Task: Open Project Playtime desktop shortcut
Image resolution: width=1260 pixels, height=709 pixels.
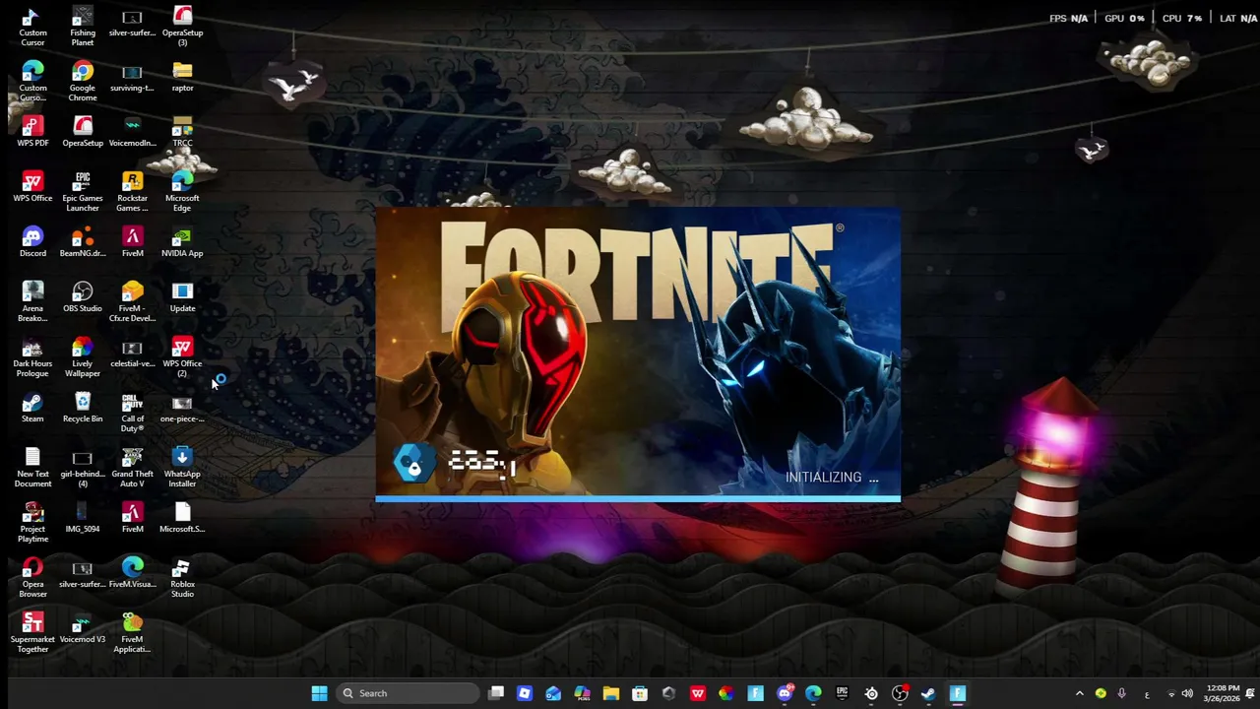Action: (32, 523)
